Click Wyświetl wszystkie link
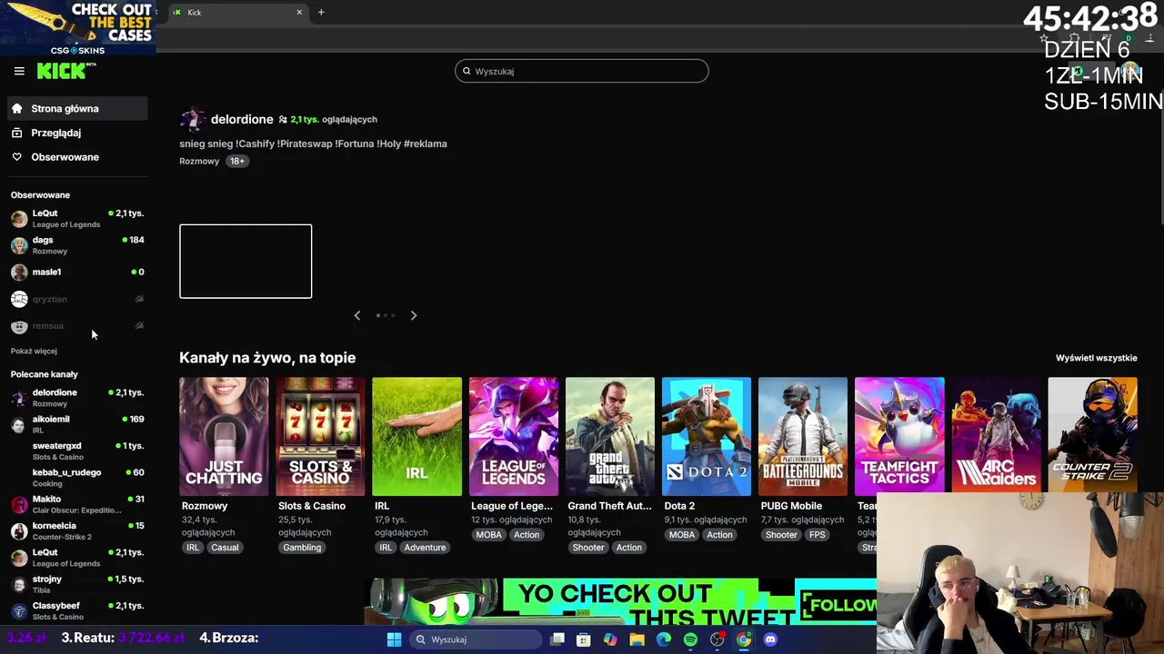Image resolution: width=1164 pixels, height=654 pixels. click(x=1096, y=358)
